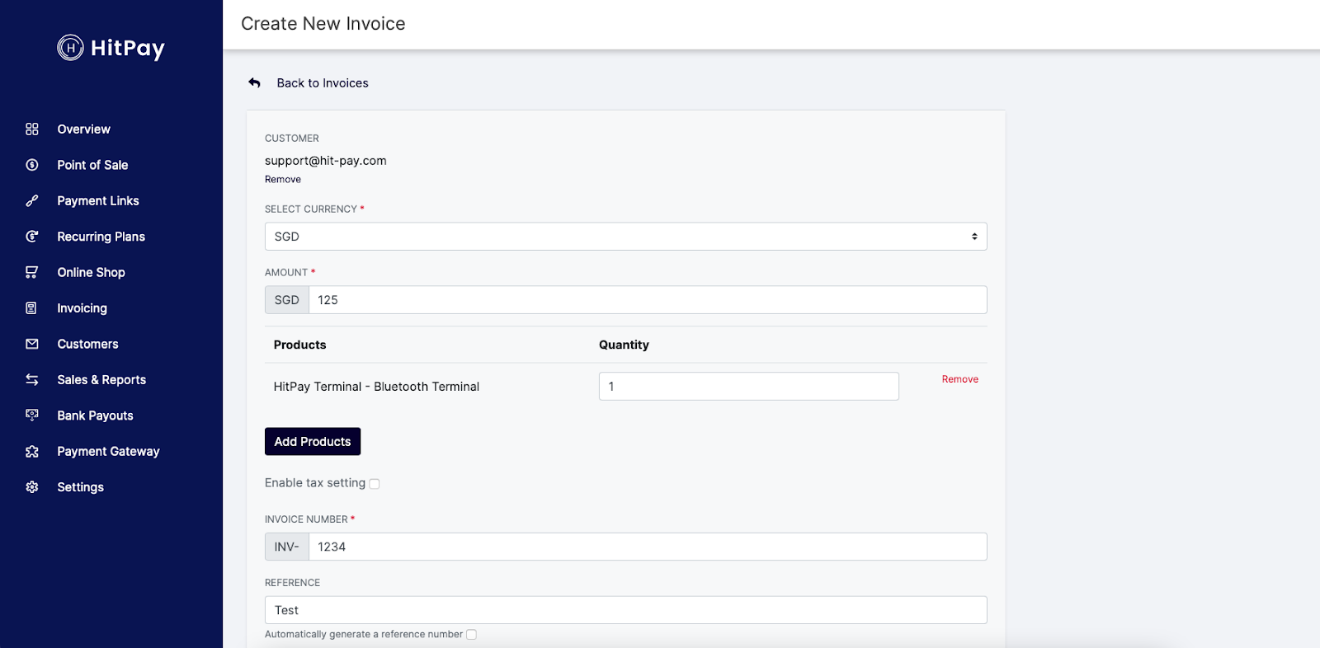The width and height of the screenshot is (1320, 648).
Task: Select Invoicing in the sidebar
Action: [82, 308]
